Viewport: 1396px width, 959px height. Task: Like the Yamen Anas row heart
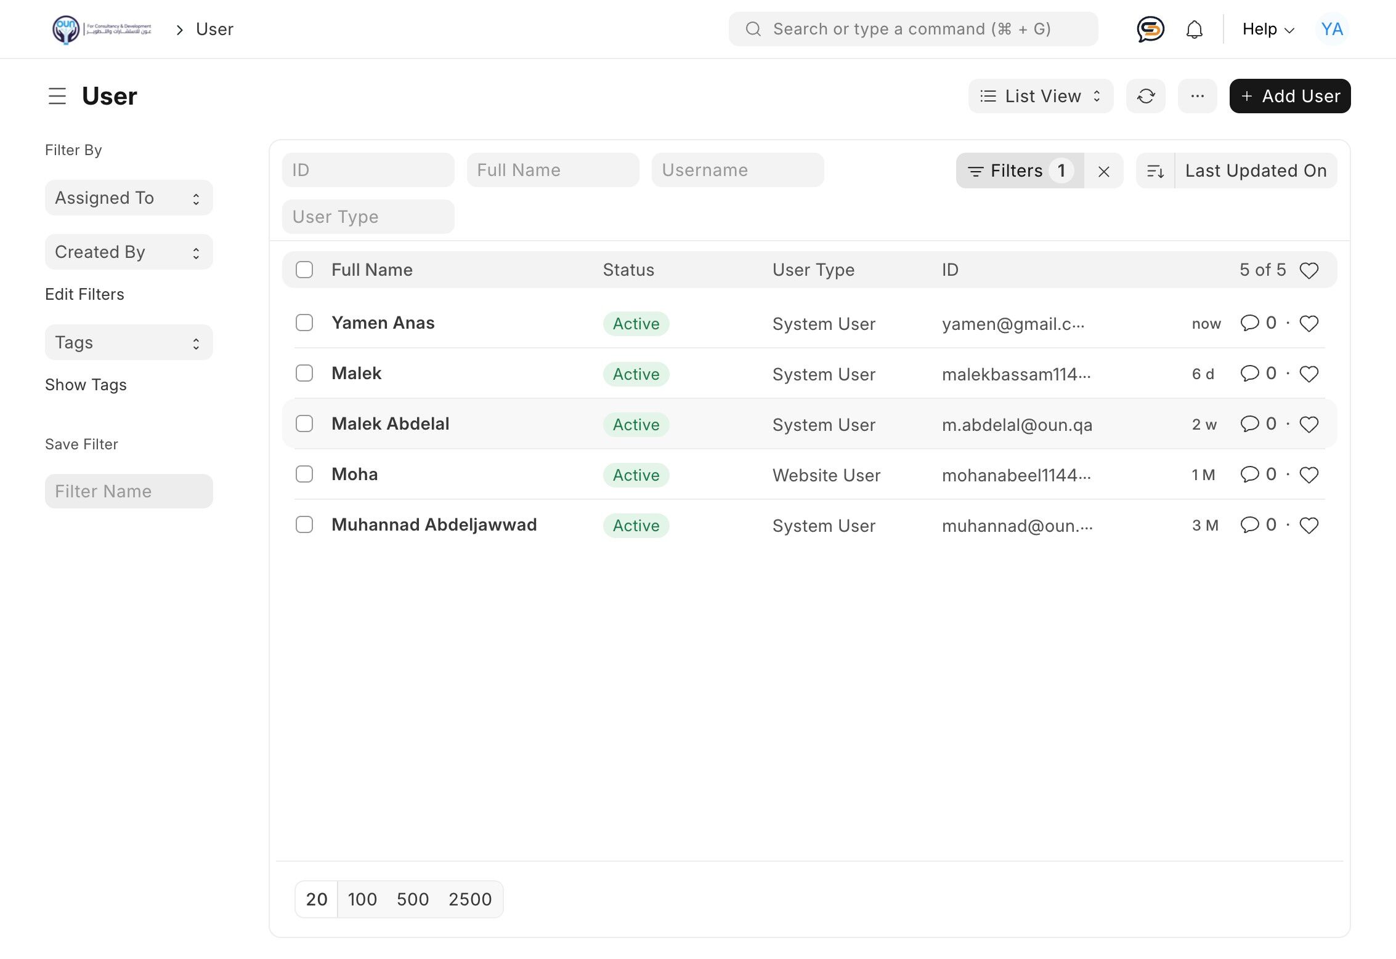1309,323
